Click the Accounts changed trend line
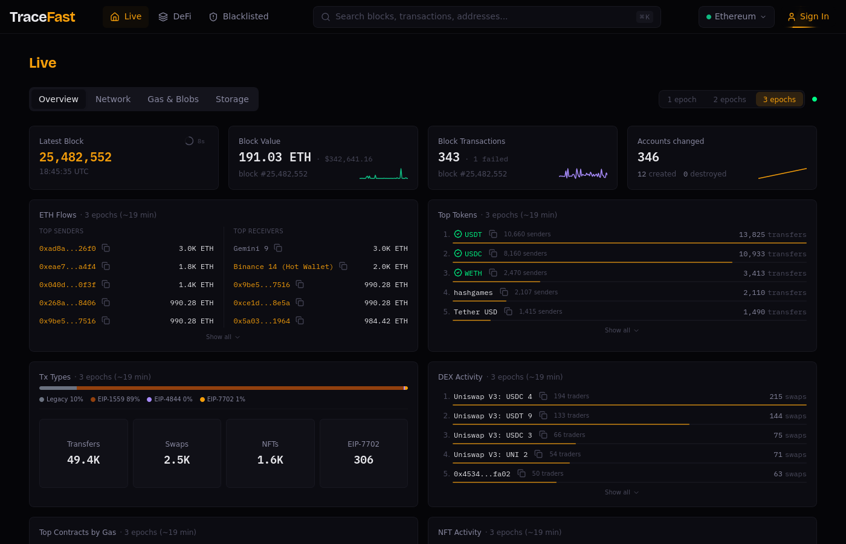This screenshot has height=544, width=846. click(783, 173)
